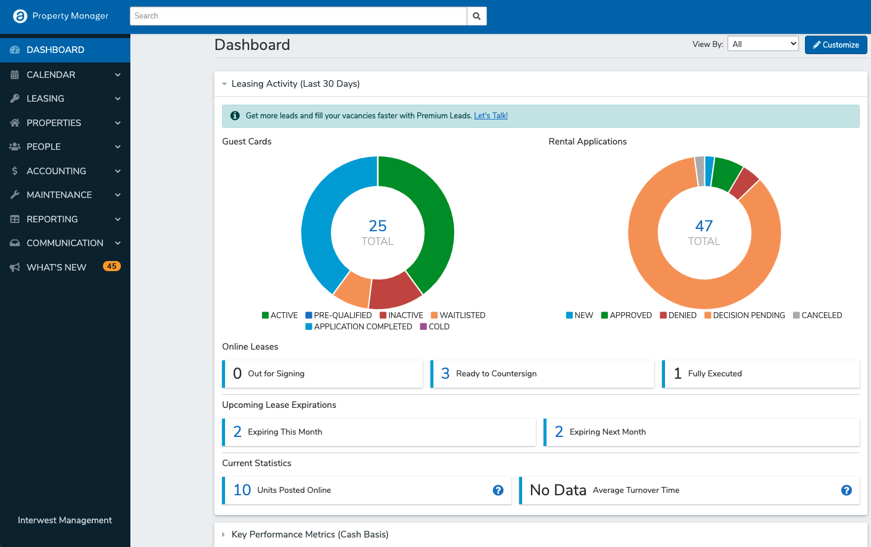871x547 pixels.
Task: Click into the Search field
Action: (x=298, y=16)
